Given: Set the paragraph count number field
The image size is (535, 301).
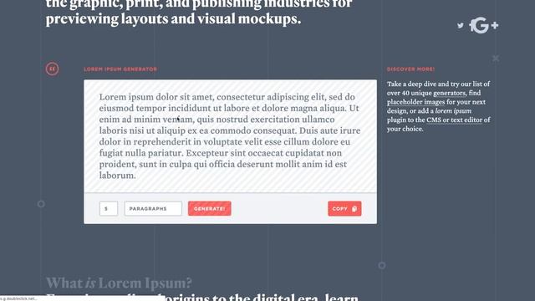Looking at the screenshot, I should click(x=109, y=208).
